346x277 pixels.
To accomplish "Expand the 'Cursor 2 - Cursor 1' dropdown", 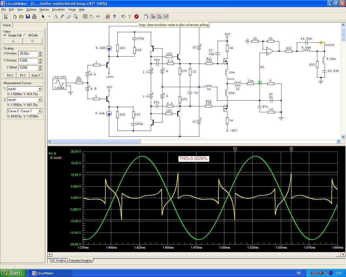I will pyautogui.click(x=40, y=111).
